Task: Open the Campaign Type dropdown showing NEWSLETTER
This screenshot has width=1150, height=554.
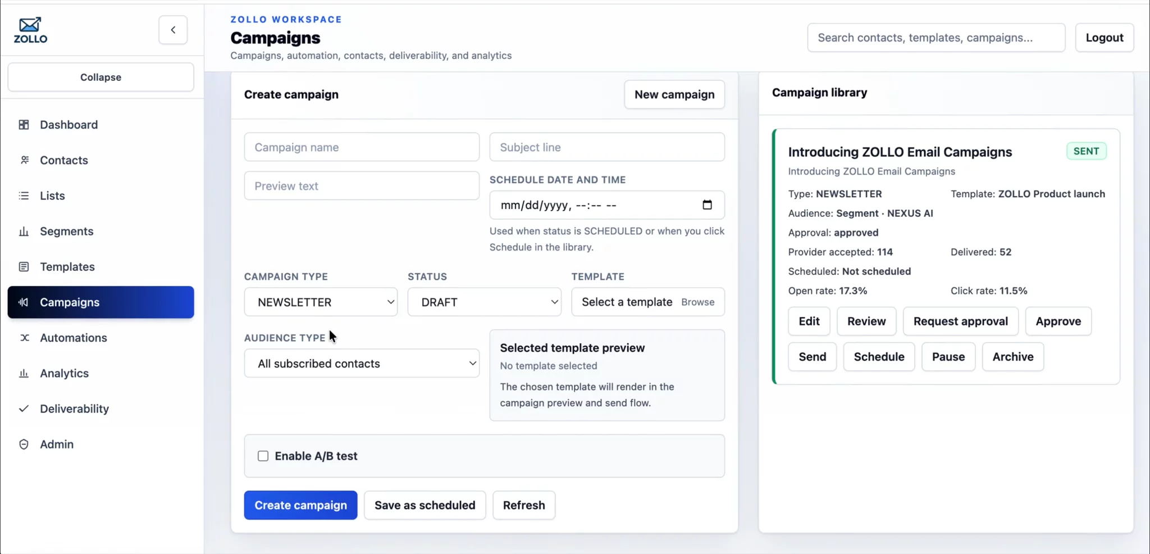Action: (321, 302)
